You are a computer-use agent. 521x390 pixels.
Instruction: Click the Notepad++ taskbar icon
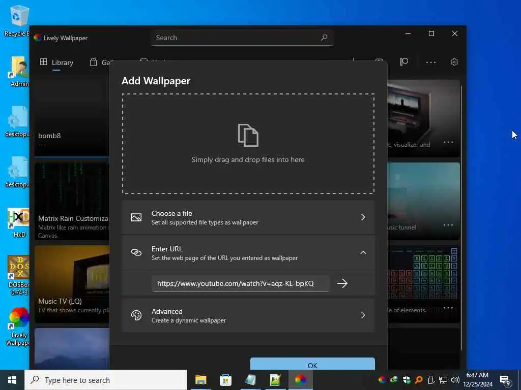tap(275, 380)
